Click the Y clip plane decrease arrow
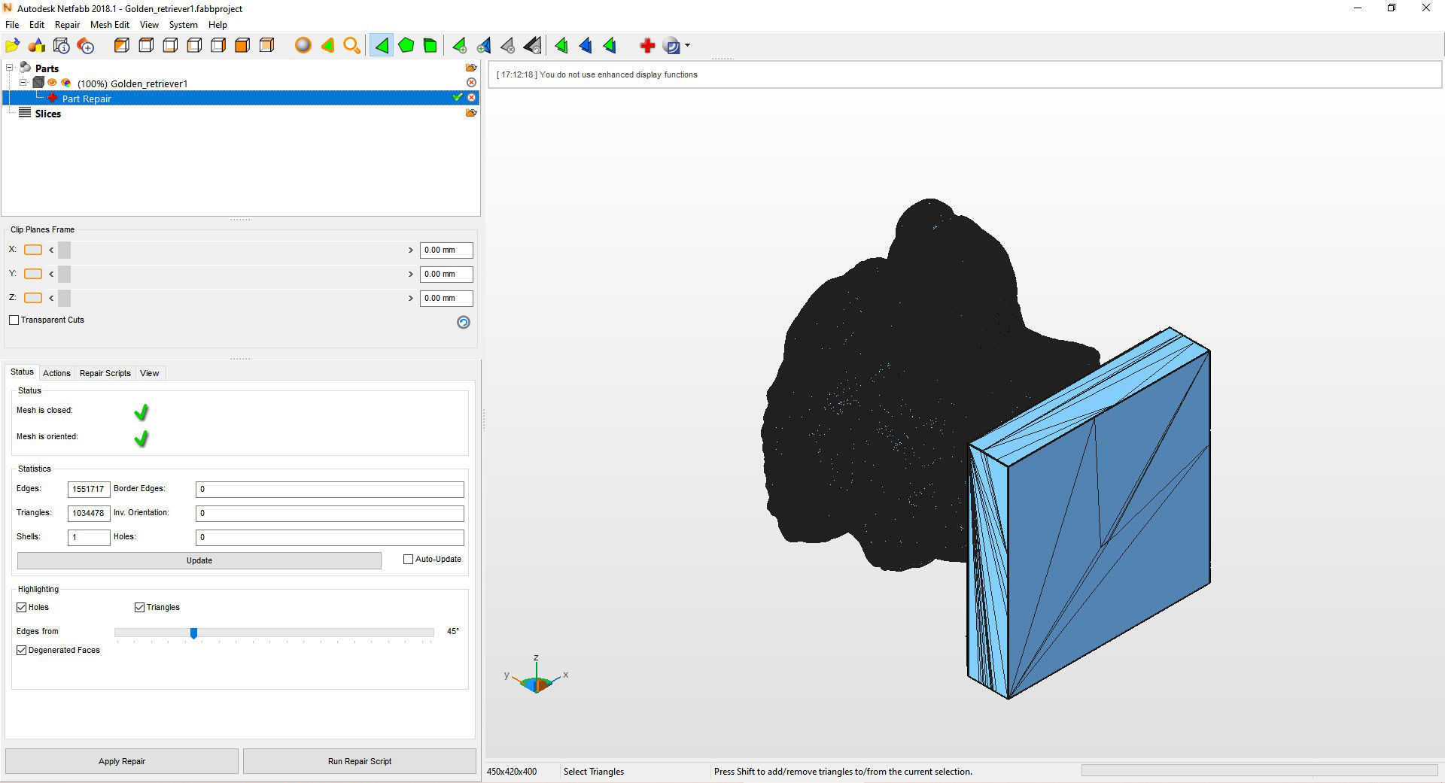1445x783 pixels. (x=51, y=274)
